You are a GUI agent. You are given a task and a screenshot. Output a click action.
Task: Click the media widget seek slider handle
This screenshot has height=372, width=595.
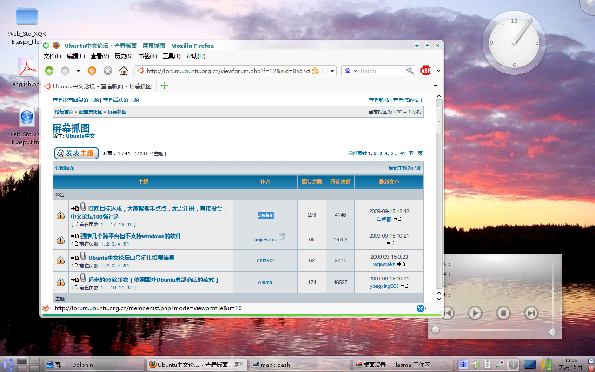436,331
